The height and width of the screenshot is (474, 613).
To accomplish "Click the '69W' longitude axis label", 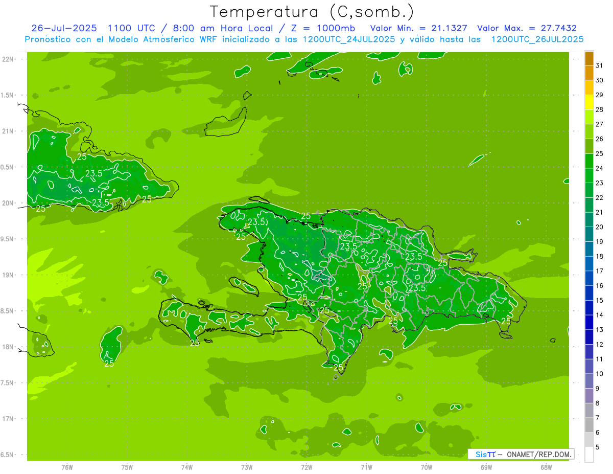I will pyautogui.click(x=486, y=467).
